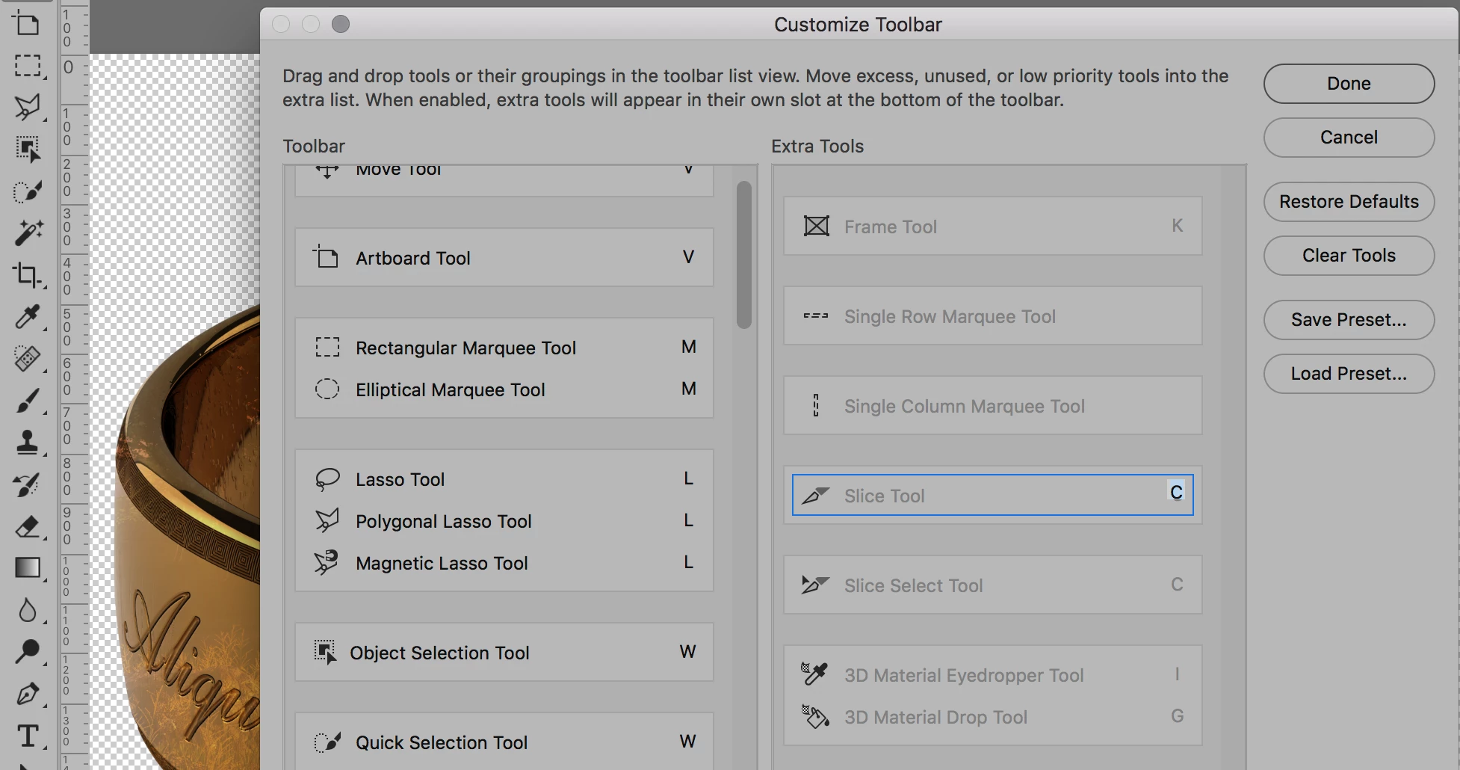Click the Clear Tools button
Screen dimensions: 1460x770
pos(1349,256)
